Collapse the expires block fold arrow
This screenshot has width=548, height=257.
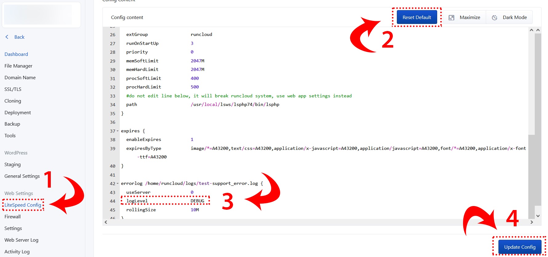tap(118, 131)
